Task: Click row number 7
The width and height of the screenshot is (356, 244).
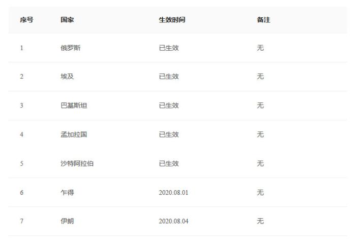Action: coord(21,221)
